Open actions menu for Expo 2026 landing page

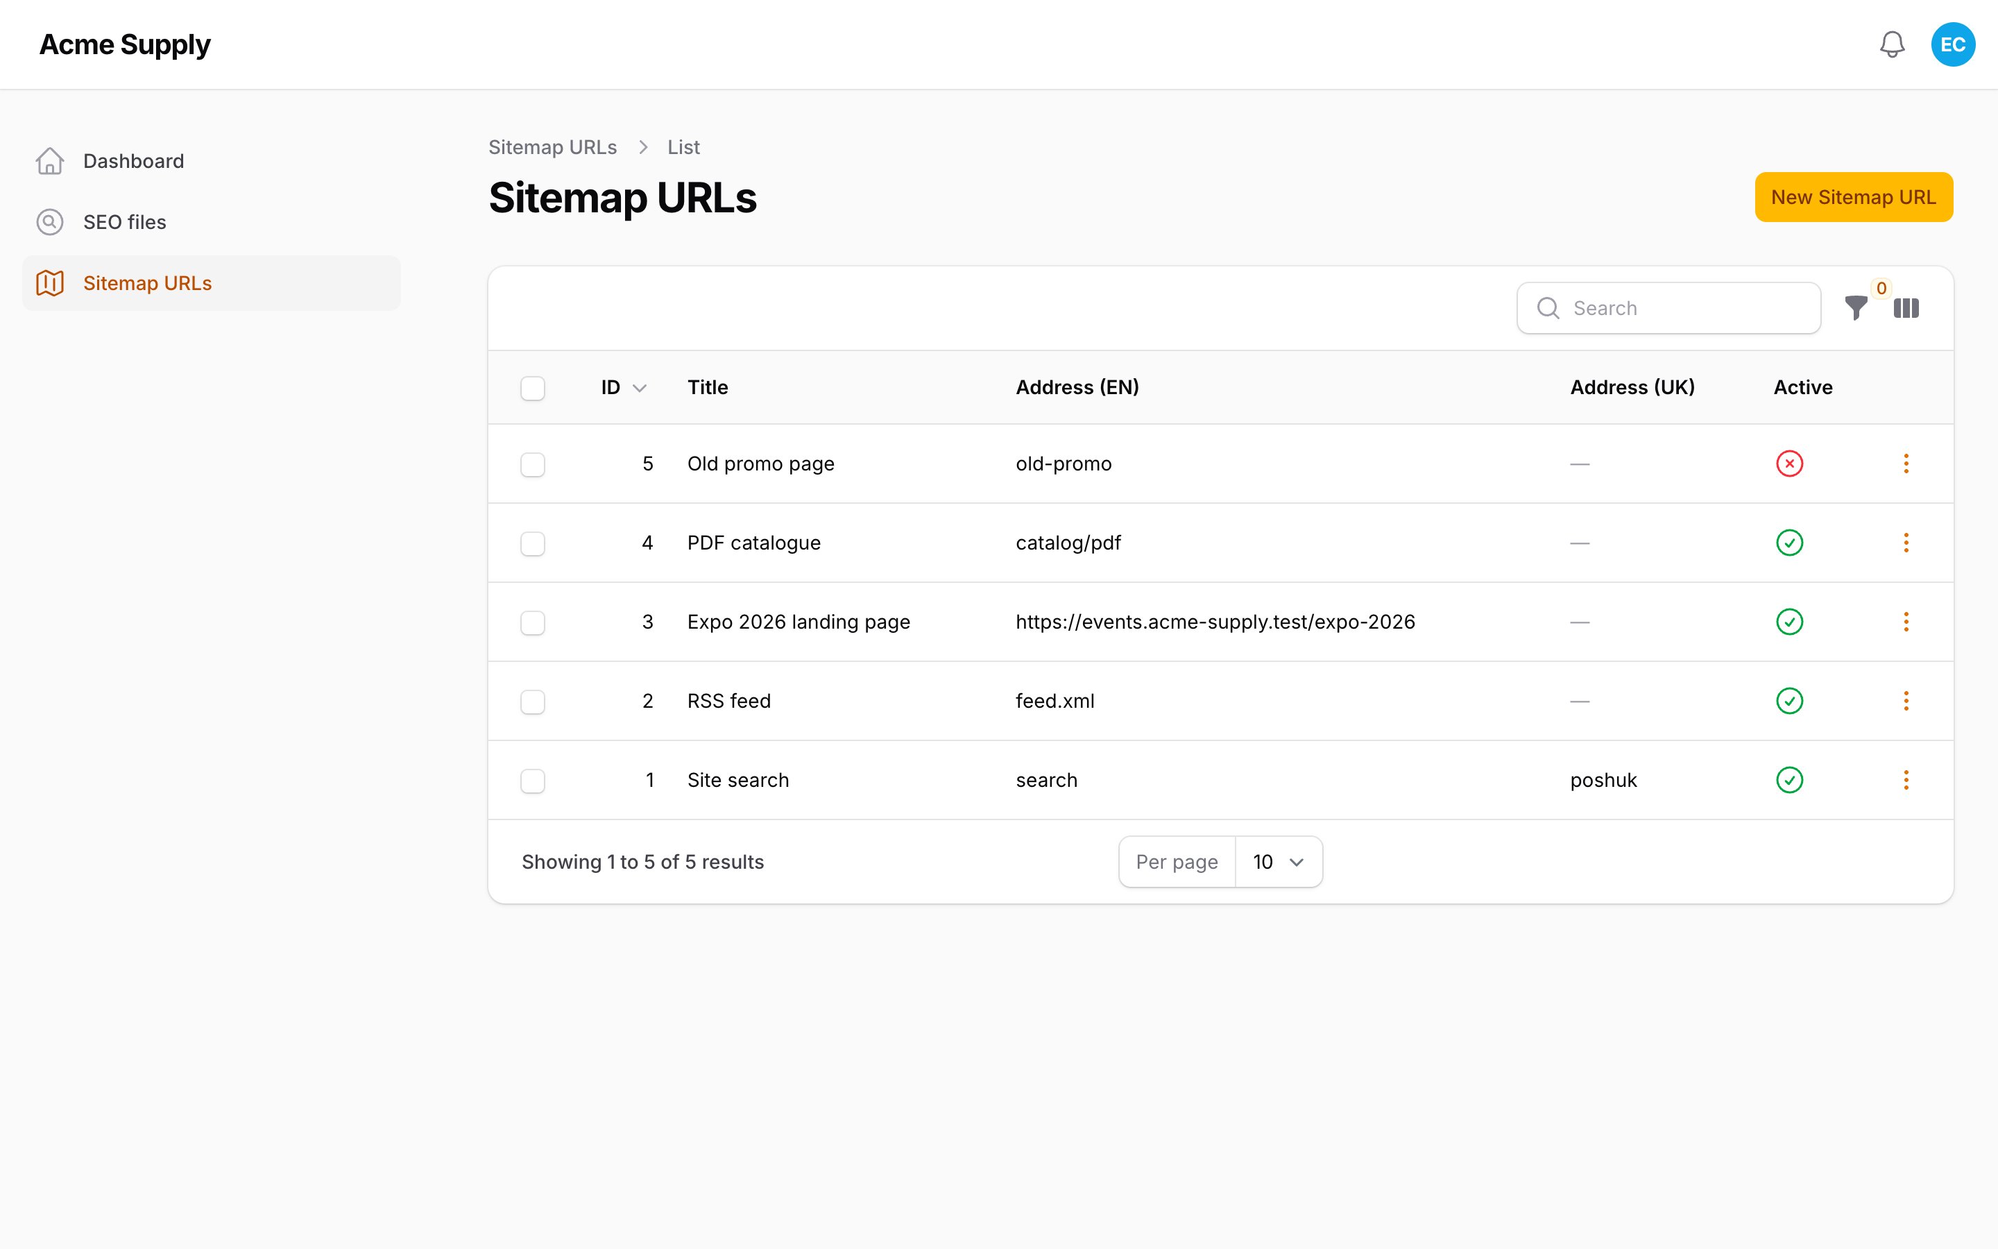click(x=1906, y=622)
